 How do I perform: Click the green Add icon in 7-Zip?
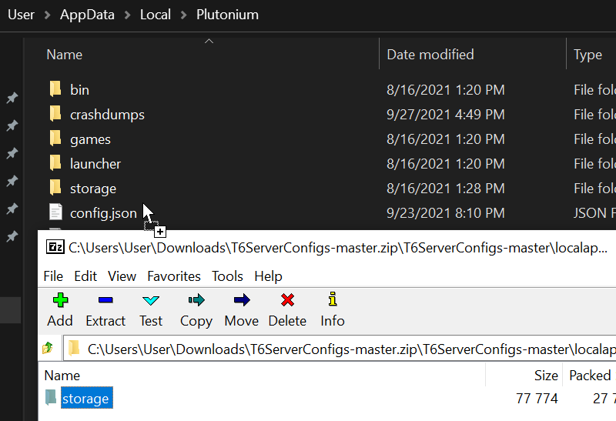(59, 300)
